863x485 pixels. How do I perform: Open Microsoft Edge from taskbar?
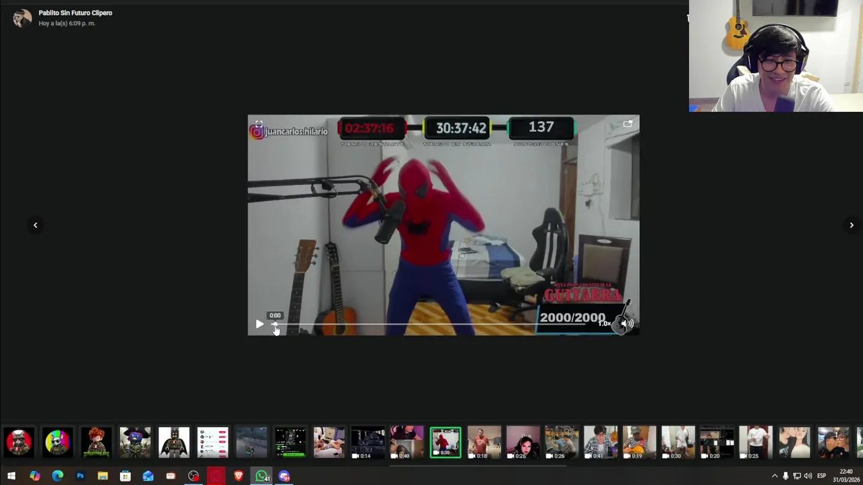[x=57, y=476]
